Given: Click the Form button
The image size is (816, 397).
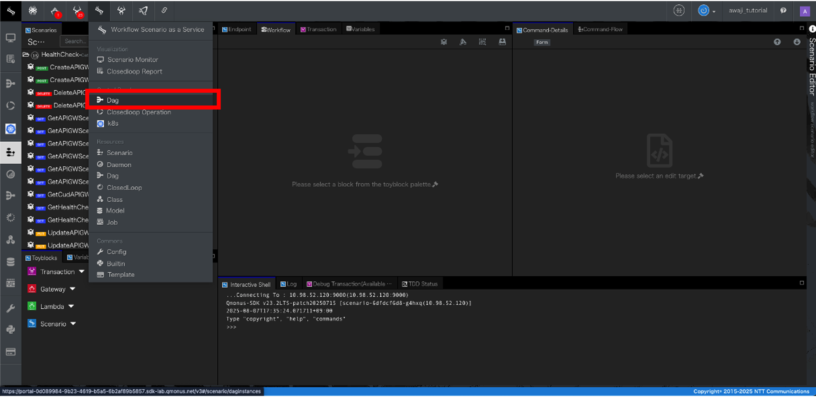Looking at the screenshot, I should (x=542, y=42).
